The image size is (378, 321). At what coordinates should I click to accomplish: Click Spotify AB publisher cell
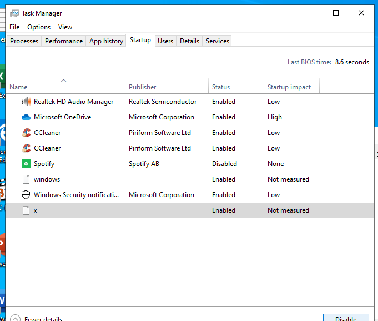pos(144,164)
